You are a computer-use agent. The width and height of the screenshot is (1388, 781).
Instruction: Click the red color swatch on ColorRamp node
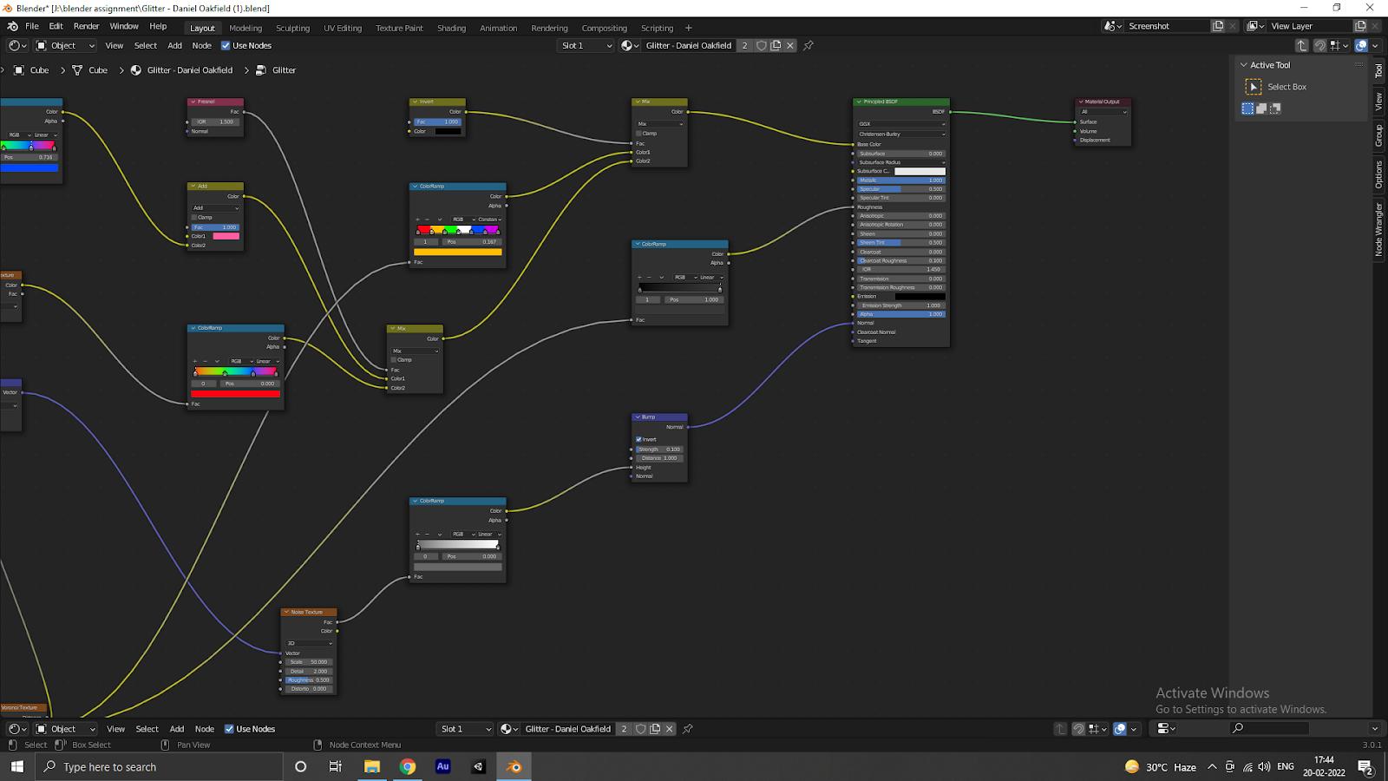(x=236, y=394)
